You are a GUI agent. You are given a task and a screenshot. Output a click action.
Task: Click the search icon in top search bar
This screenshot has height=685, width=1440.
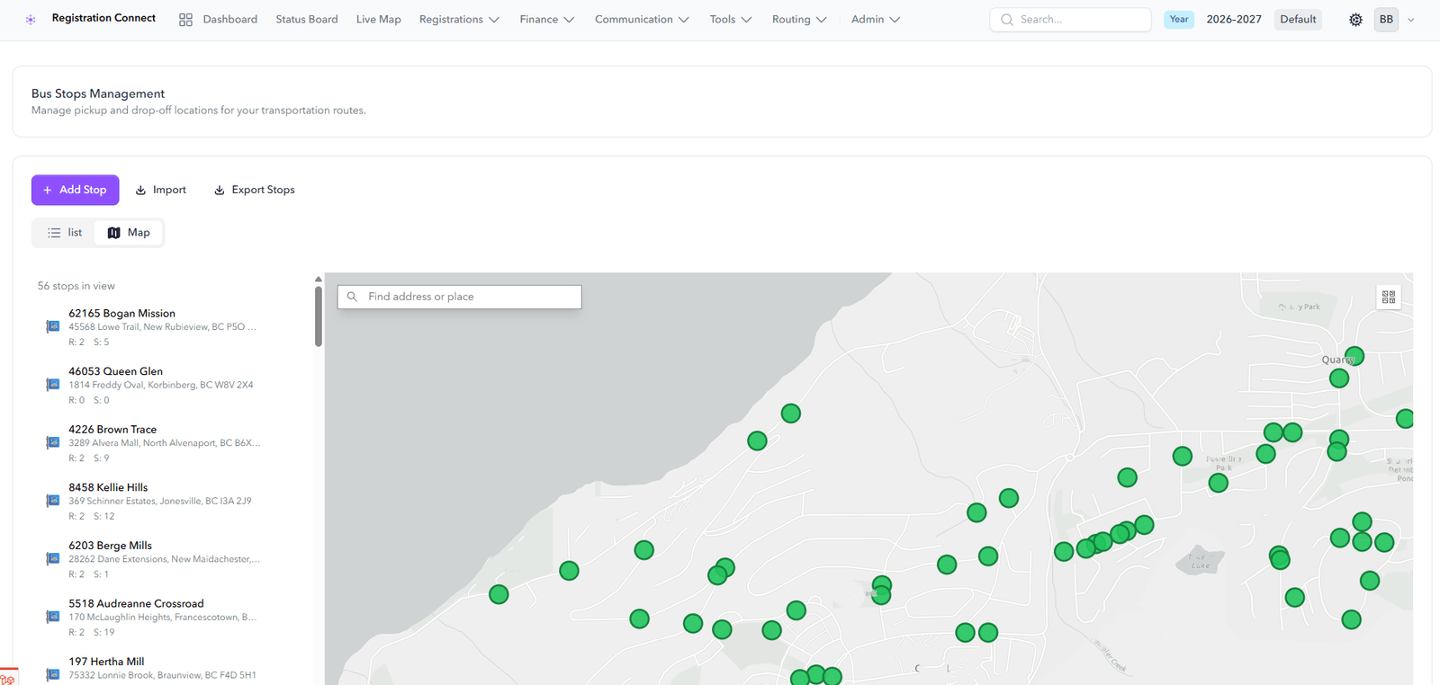click(1007, 20)
